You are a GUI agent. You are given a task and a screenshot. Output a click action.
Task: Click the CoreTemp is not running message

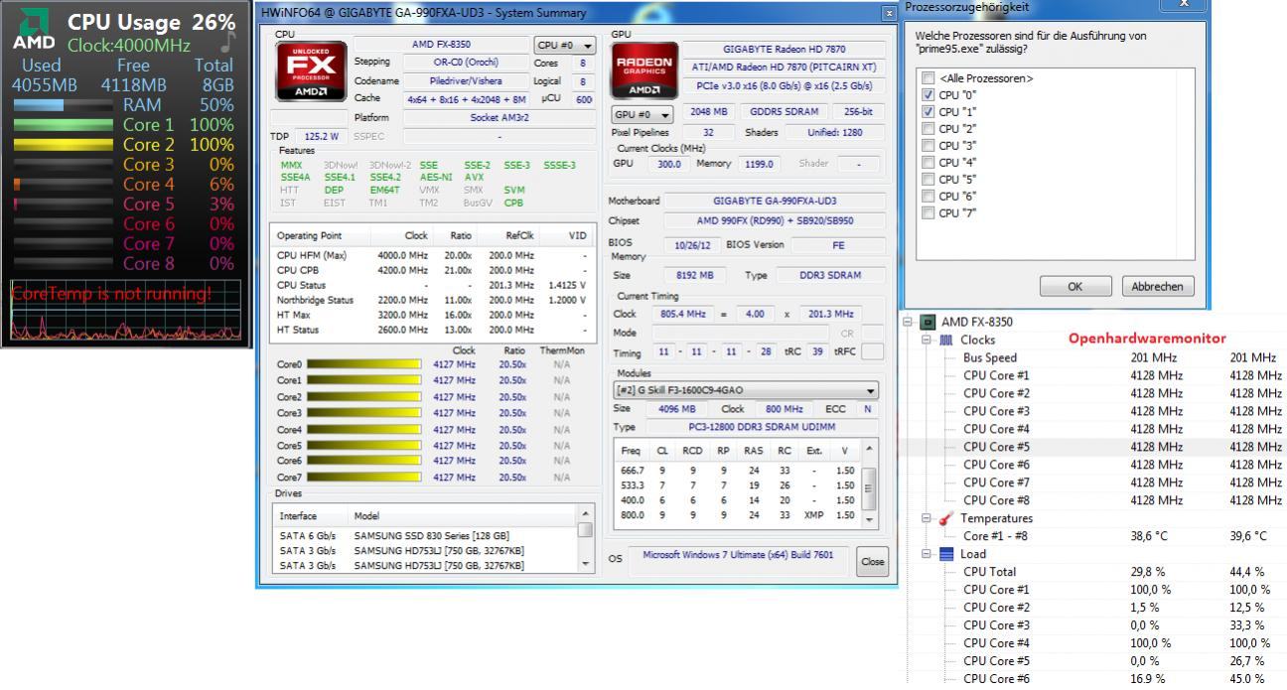pos(111,294)
